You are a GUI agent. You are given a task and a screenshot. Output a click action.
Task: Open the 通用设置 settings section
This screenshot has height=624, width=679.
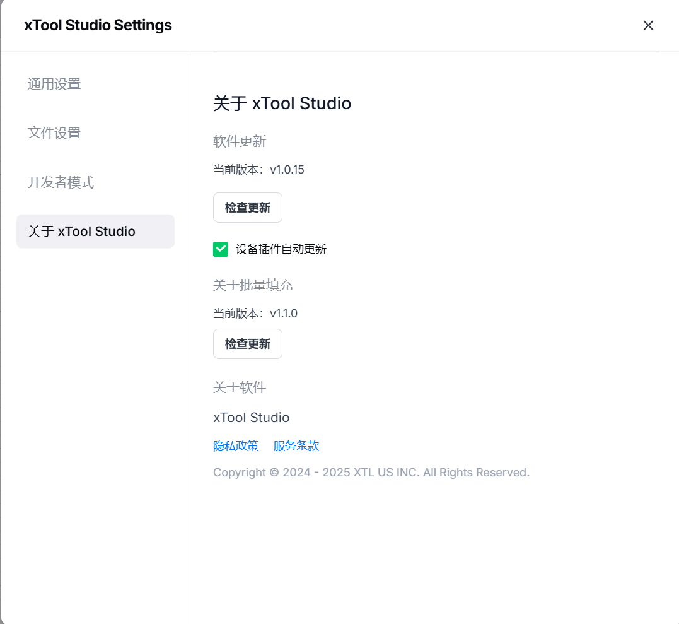[x=54, y=84]
